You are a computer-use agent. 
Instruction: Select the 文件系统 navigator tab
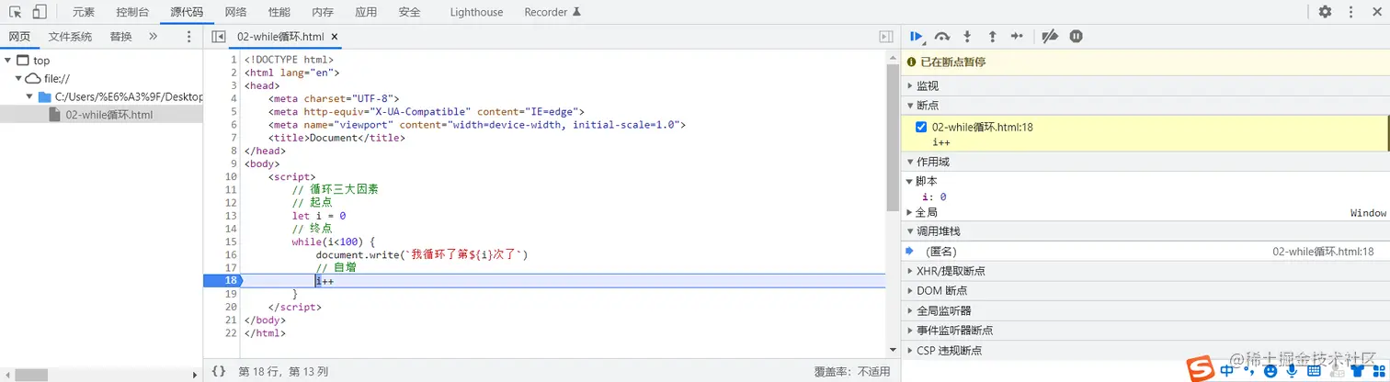(70, 37)
